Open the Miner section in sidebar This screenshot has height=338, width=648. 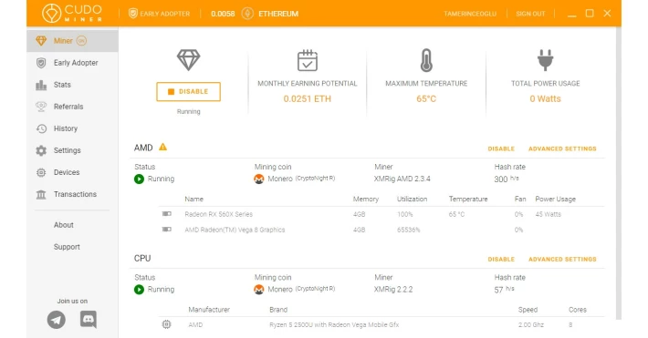[72, 41]
